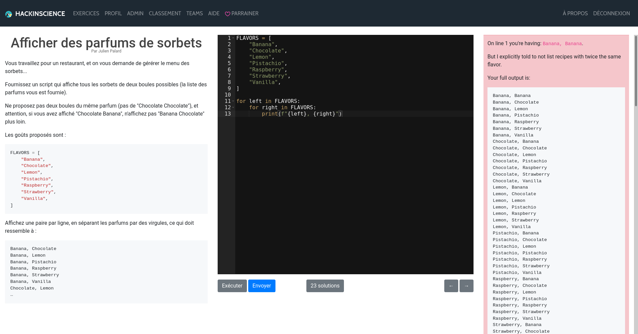
Task: Click "Banana, Banana" in the error message
Action: point(562,44)
